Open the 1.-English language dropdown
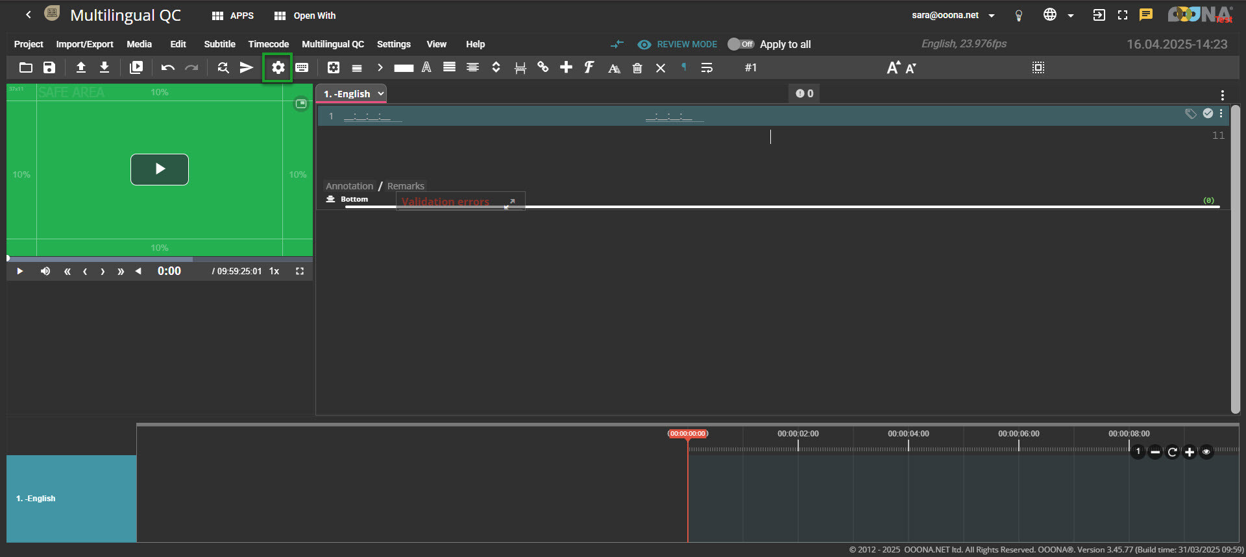The height and width of the screenshot is (557, 1246). (351, 94)
